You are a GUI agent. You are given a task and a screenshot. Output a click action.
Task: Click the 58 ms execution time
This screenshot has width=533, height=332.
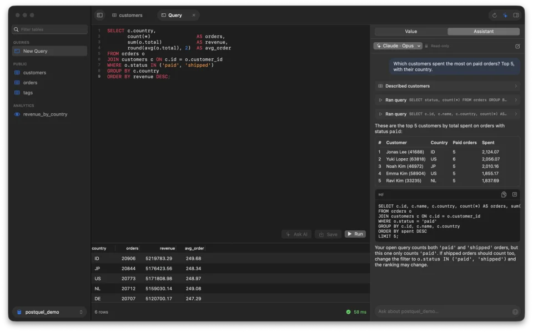click(x=360, y=312)
